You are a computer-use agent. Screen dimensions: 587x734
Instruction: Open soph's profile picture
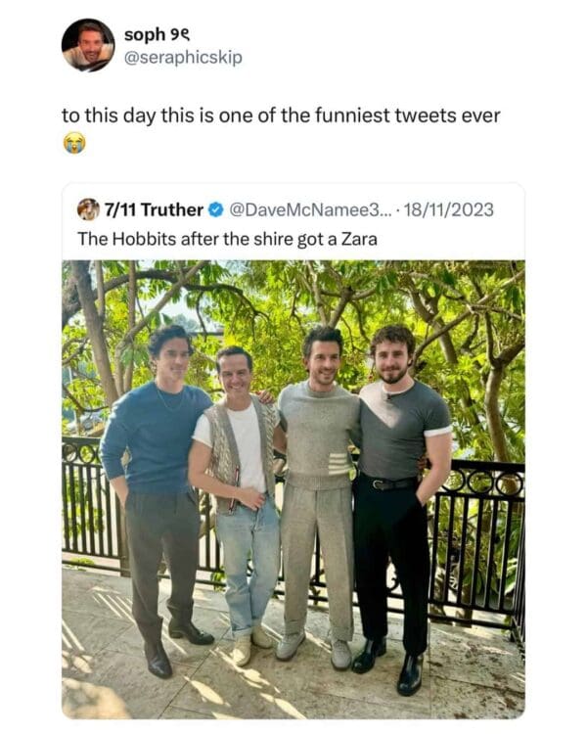pyautogui.click(x=87, y=45)
